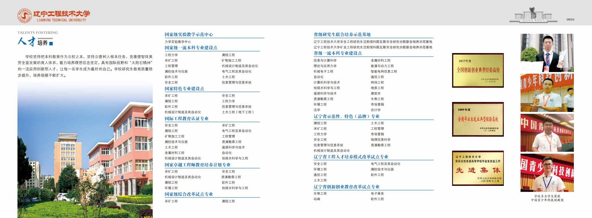Click the entry 地质工程
Image resolution: width=592 pixels, height=218 pixels.
[377, 88]
